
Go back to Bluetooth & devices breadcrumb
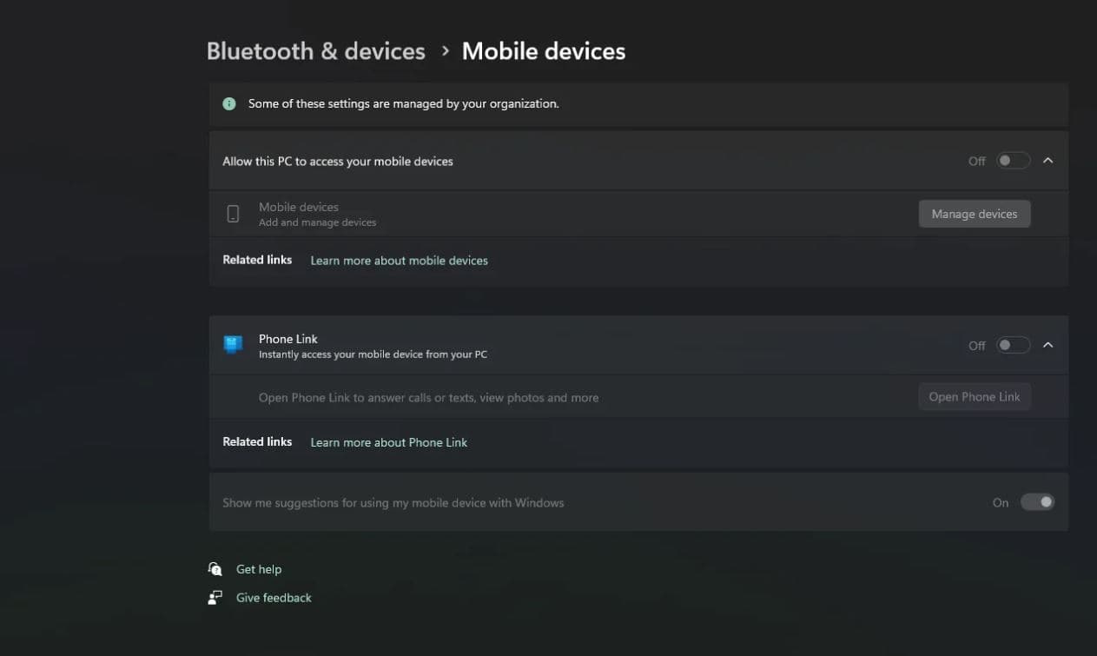(x=316, y=51)
